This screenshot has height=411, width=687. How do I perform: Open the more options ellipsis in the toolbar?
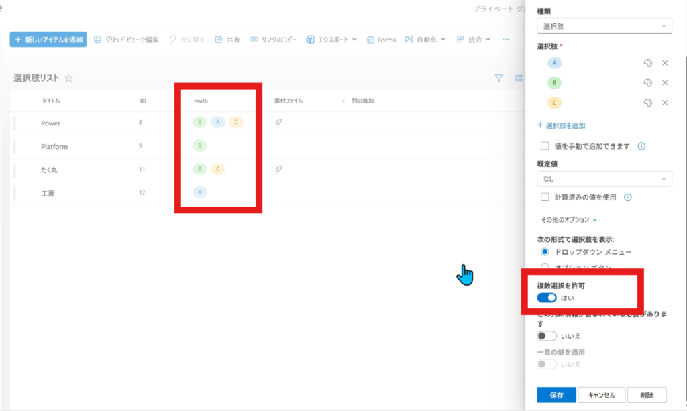click(x=506, y=40)
